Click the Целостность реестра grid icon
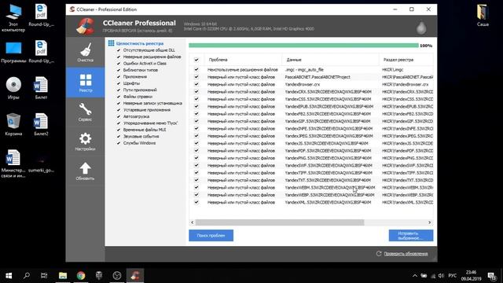 (x=111, y=43)
